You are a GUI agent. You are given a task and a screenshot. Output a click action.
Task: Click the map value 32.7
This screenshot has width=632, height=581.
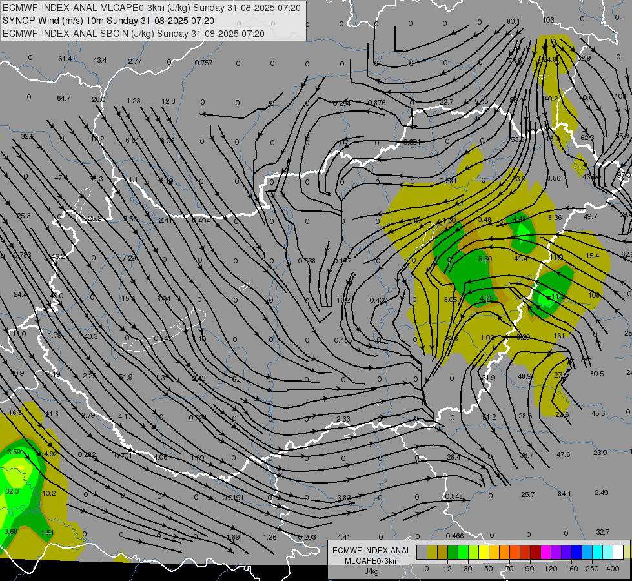(602, 532)
